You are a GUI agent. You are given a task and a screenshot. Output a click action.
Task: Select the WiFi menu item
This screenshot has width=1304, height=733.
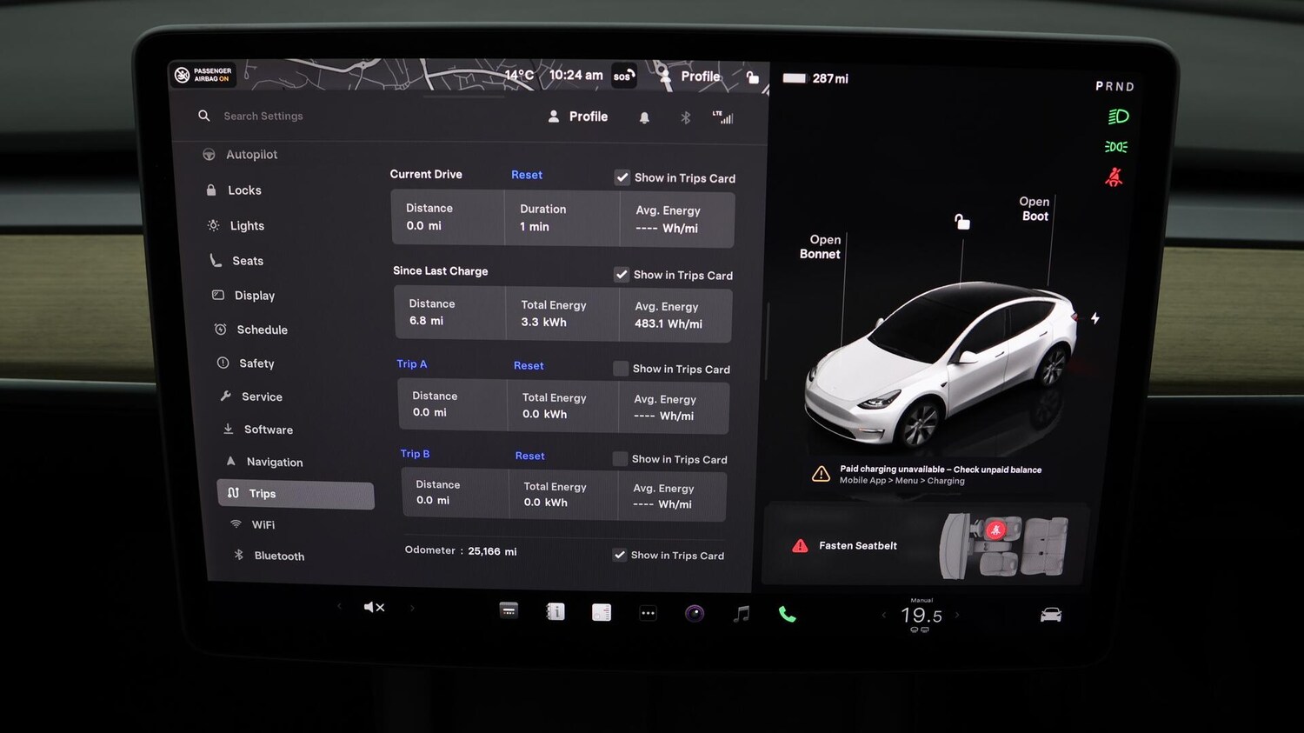coord(253,524)
